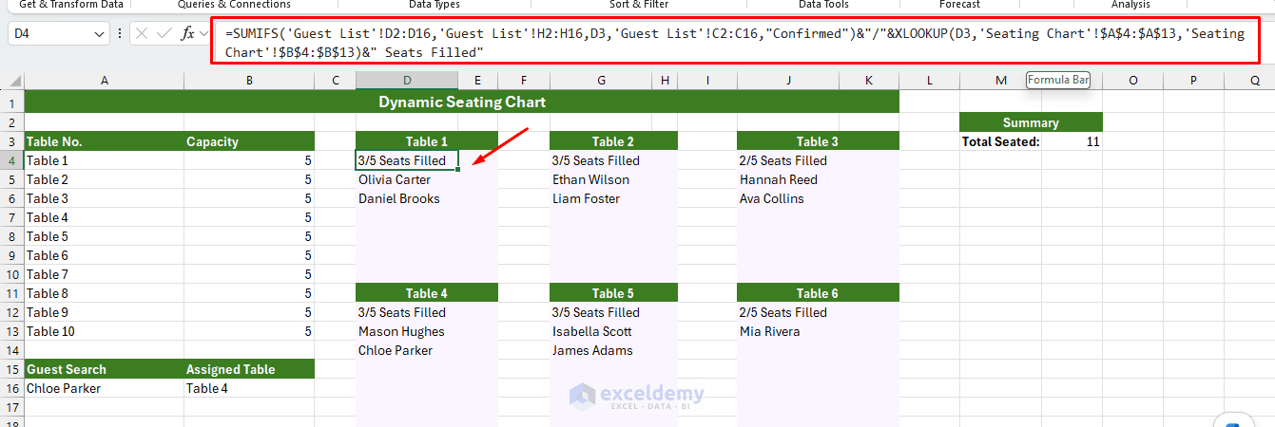The width and height of the screenshot is (1275, 427).
Task: Click the Table No. header cell
Action: tap(105, 142)
